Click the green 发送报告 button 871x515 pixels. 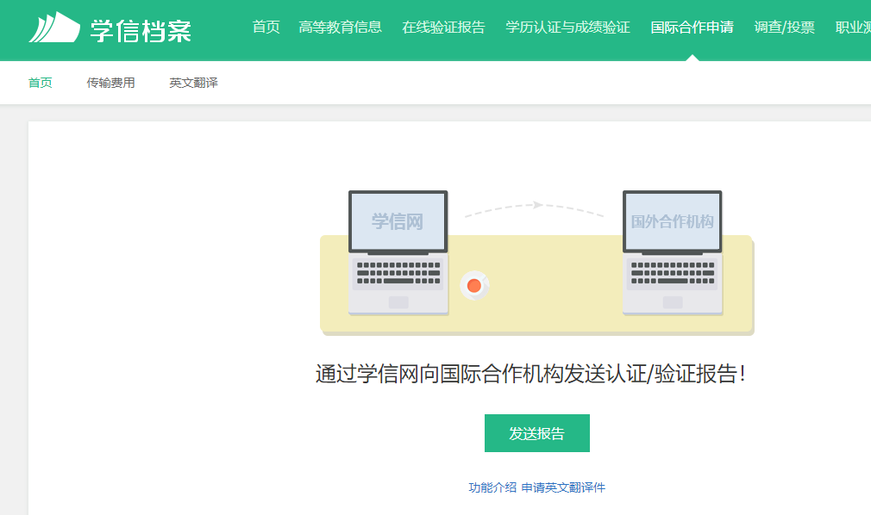point(536,433)
